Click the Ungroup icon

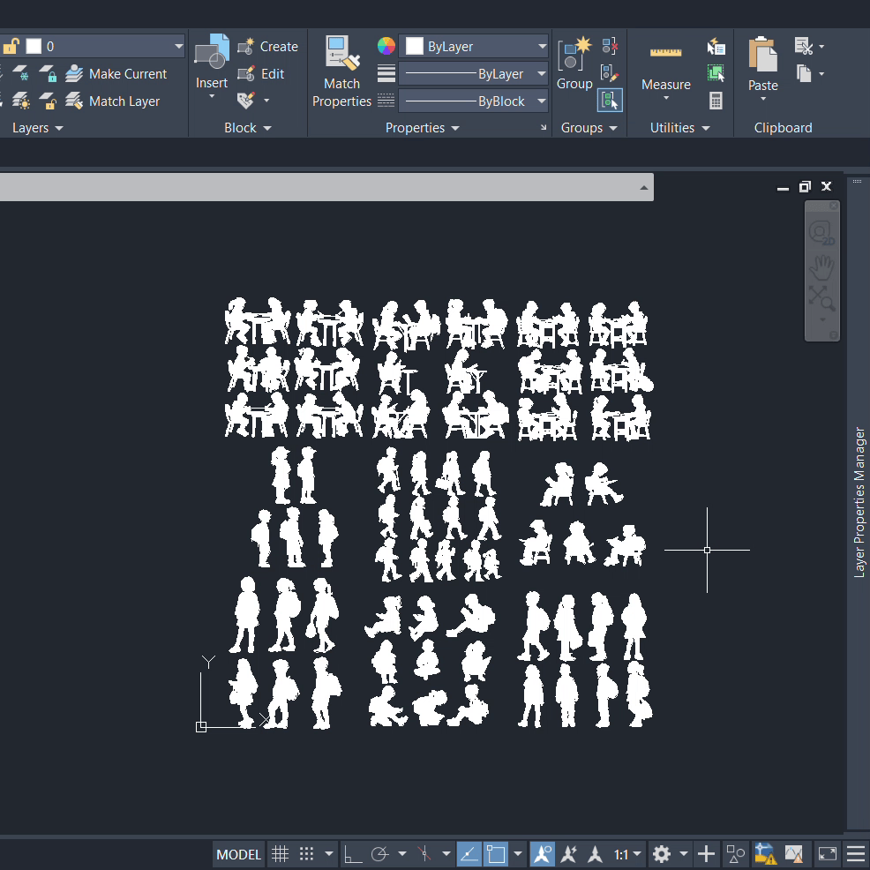click(x=610, y=46)
